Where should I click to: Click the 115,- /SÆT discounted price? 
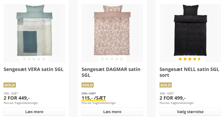[x=94, y=98]
